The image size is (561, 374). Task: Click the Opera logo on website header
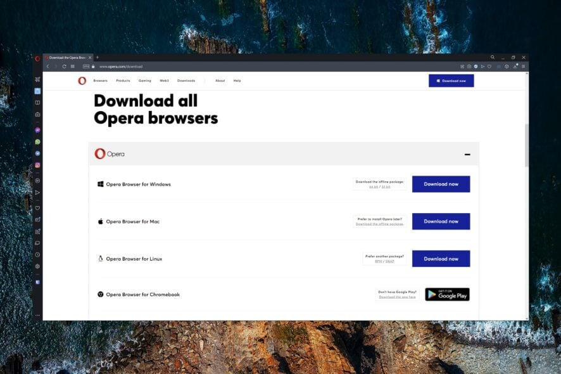tap(82, 81)
